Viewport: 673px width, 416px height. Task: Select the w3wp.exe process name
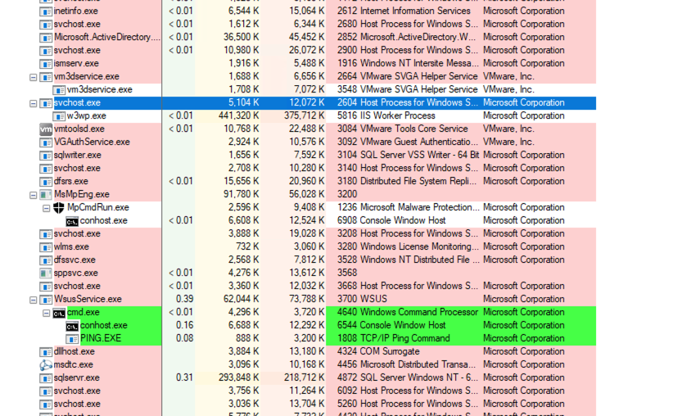pyautogui.click(x=86, y=115)
